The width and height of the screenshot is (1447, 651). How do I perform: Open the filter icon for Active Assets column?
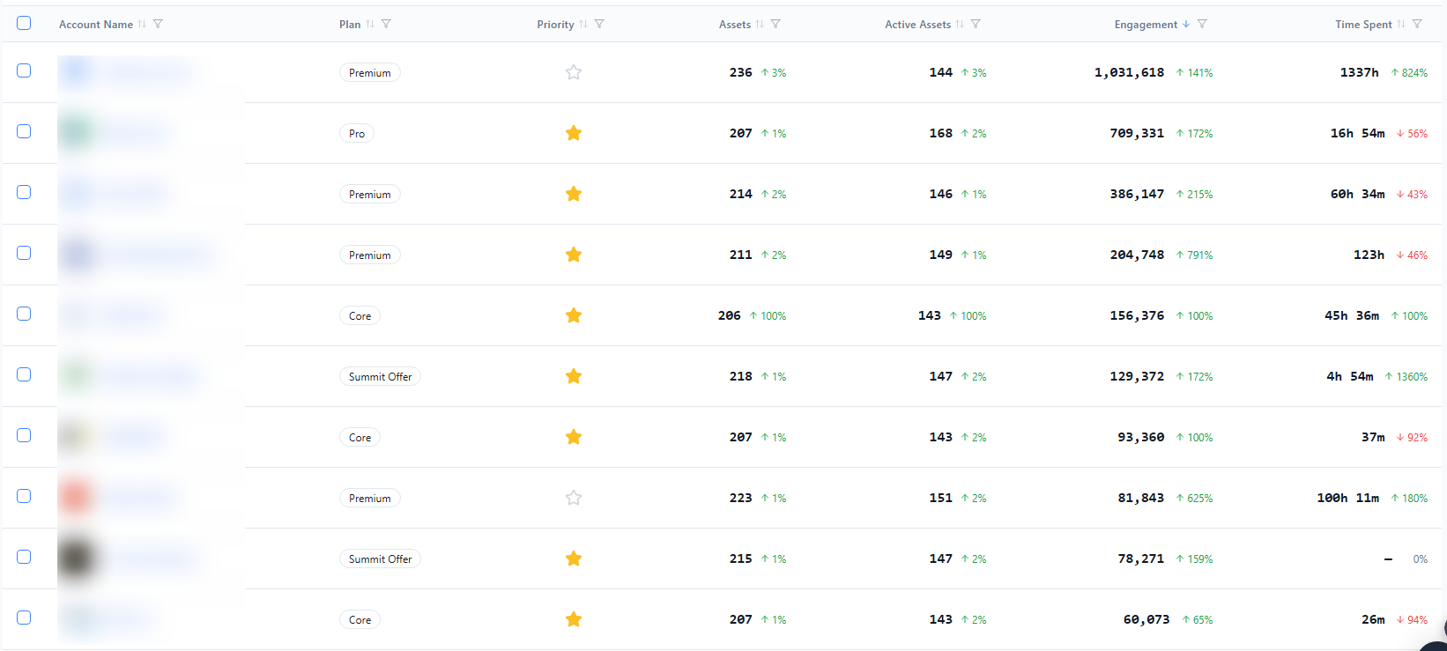click(976, 24)
